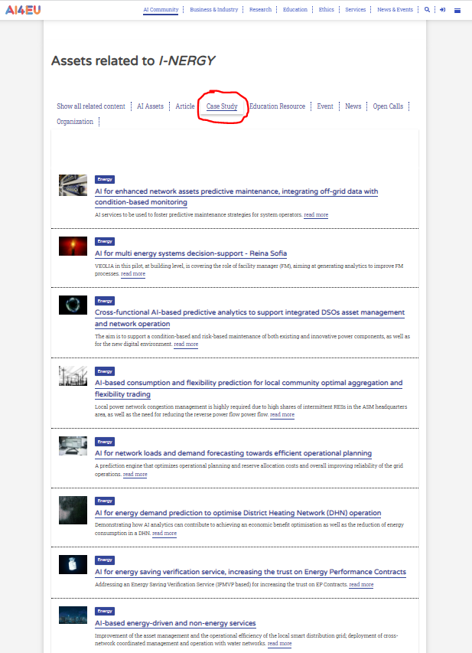Select the Organization filter

pyautogui.click(x=75, y=122)
